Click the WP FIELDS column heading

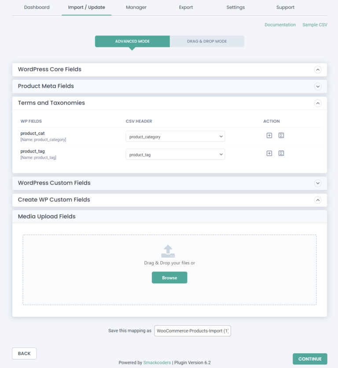click(31, 121)
